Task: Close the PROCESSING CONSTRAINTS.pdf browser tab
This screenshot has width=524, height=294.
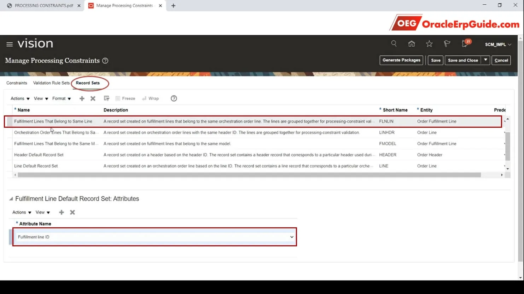Action: [79, 6]
